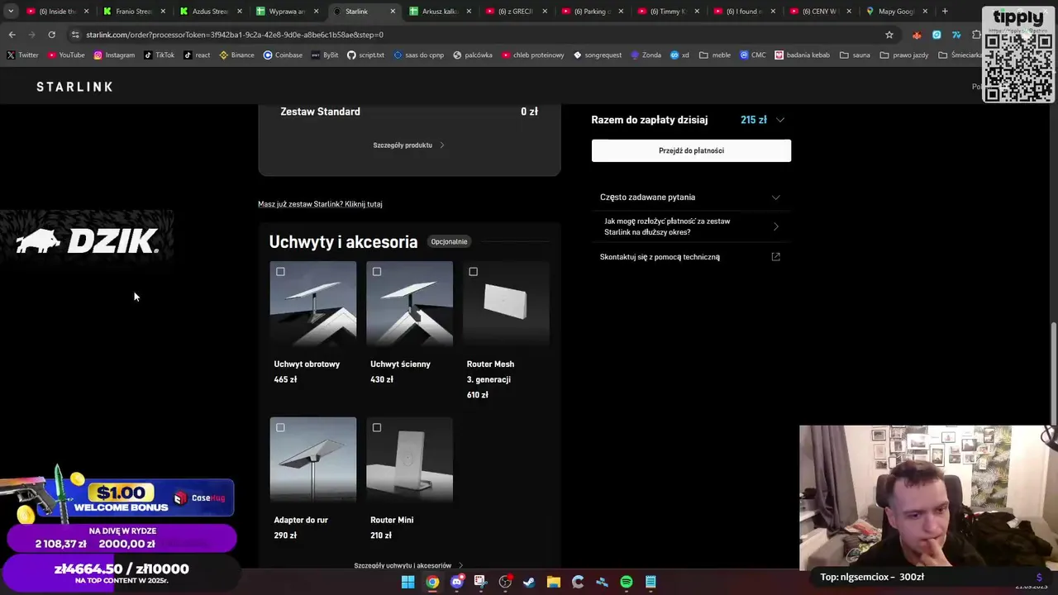Open Steam from the taskbar
The image size is (1058, 595).
(529, 582)
